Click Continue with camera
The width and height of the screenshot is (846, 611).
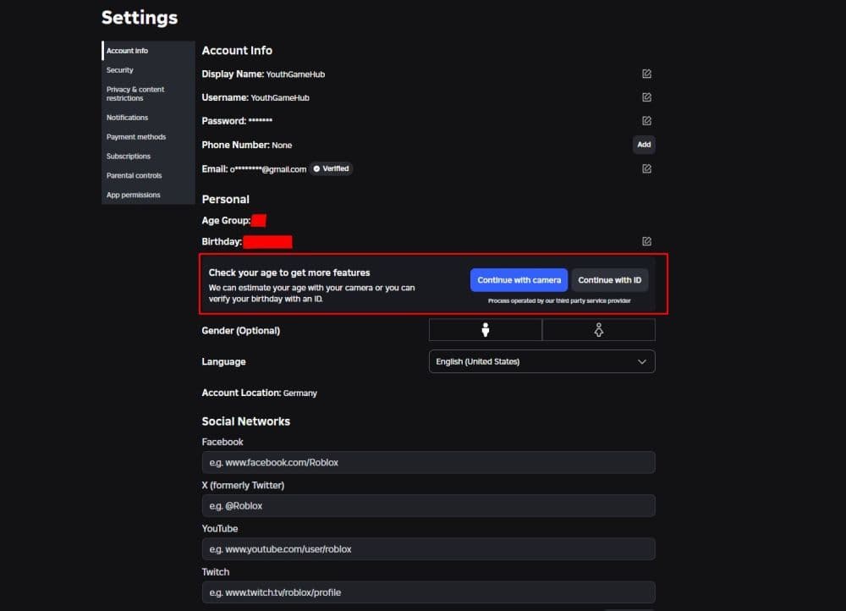point(519,279)
